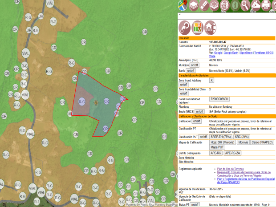Toggle Barrio layer on/off
The height and width of the screenshot is (207, 276).
[x=191, y=70]
